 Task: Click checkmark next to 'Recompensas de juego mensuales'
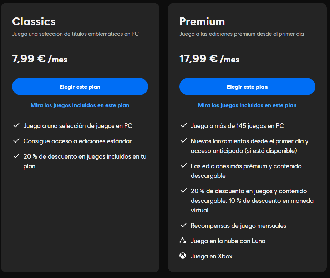pos(183,225)
